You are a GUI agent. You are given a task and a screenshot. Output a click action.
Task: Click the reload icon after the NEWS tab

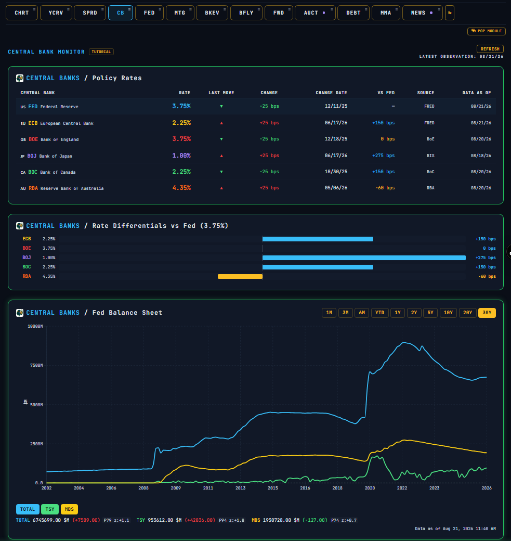pyautogui.click(x=450, y=13)
